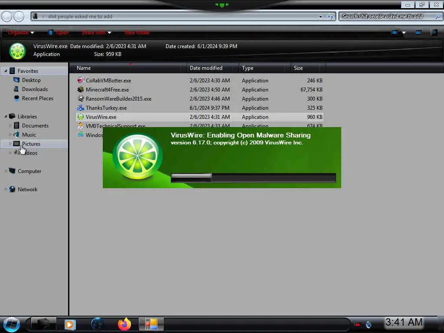Select Network in the navigation pane
Viewport: 444px width, 333px height.
(x=27, y=189)
